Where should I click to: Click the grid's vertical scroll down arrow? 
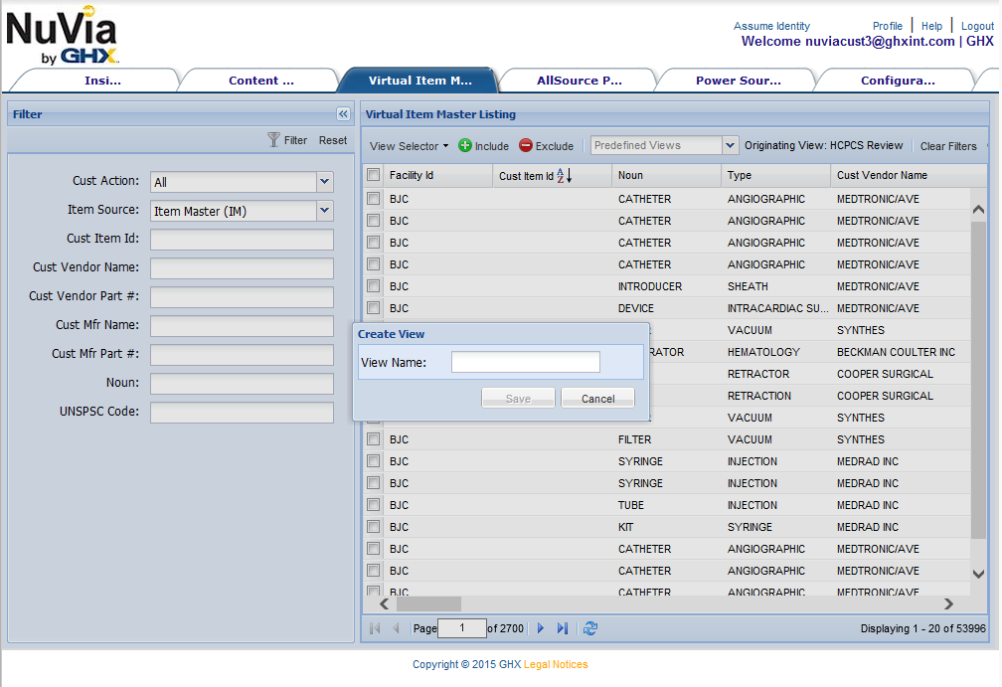[x=978, y=574]
